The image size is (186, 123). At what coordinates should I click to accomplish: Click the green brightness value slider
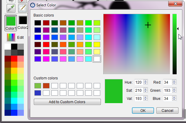tap(175, 44)
